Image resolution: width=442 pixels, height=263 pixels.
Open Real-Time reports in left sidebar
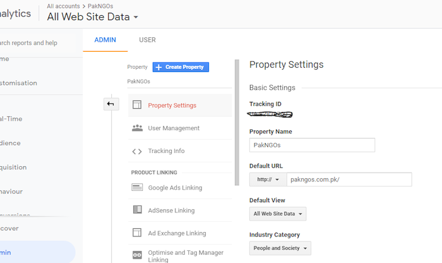pyautogui.click(x=11, y=119)
